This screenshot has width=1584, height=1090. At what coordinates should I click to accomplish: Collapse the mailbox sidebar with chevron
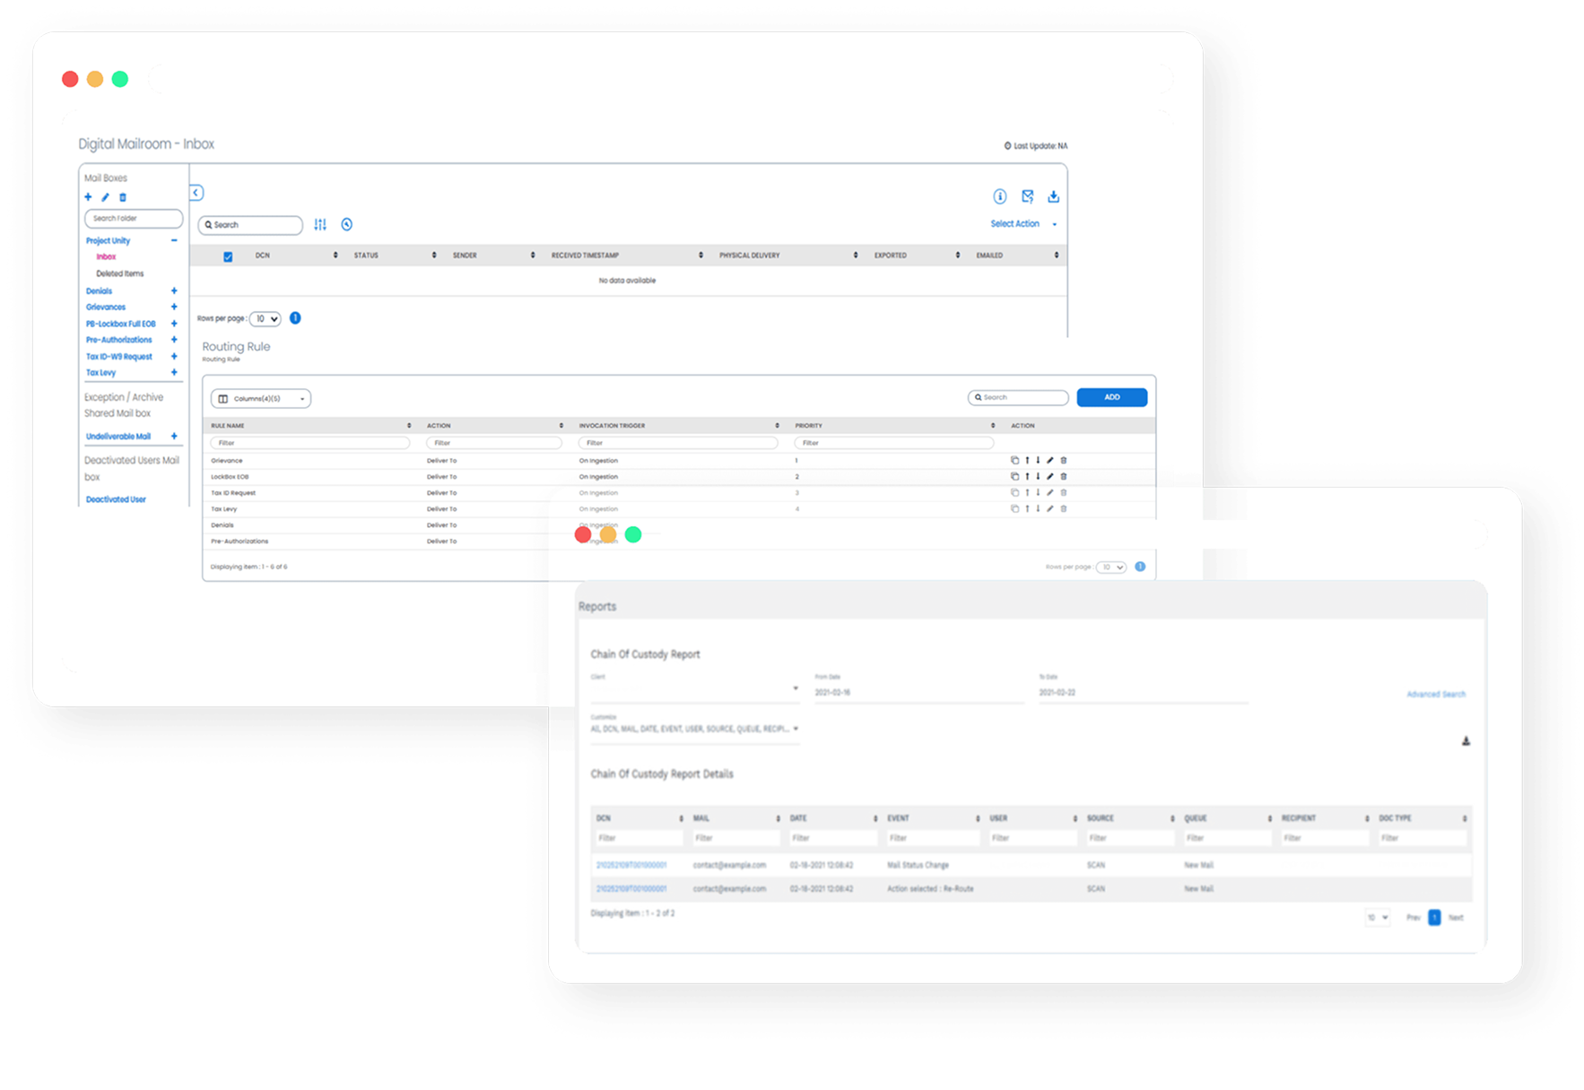pyautogui.click(x=196, y=193)
